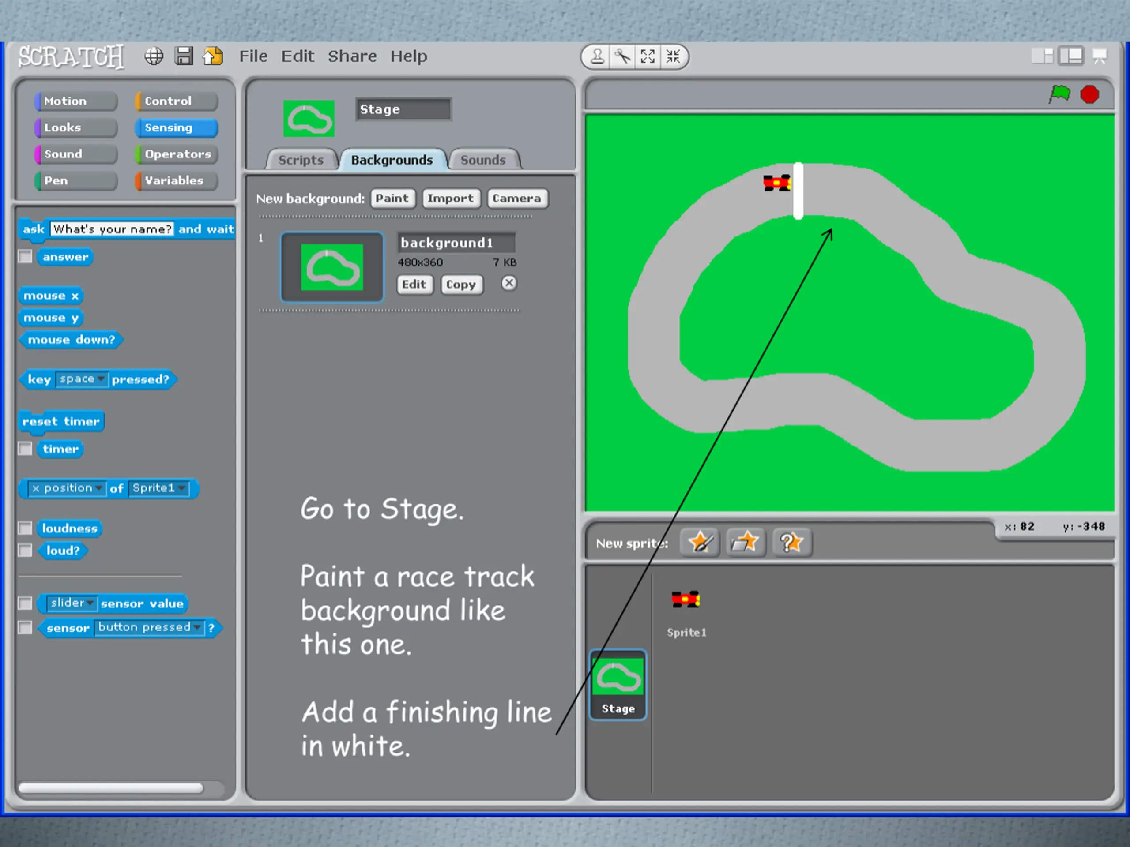This screenshot has height=847, width=1130.
Task: Click Camera background button
Action: (x=517, y=198)
